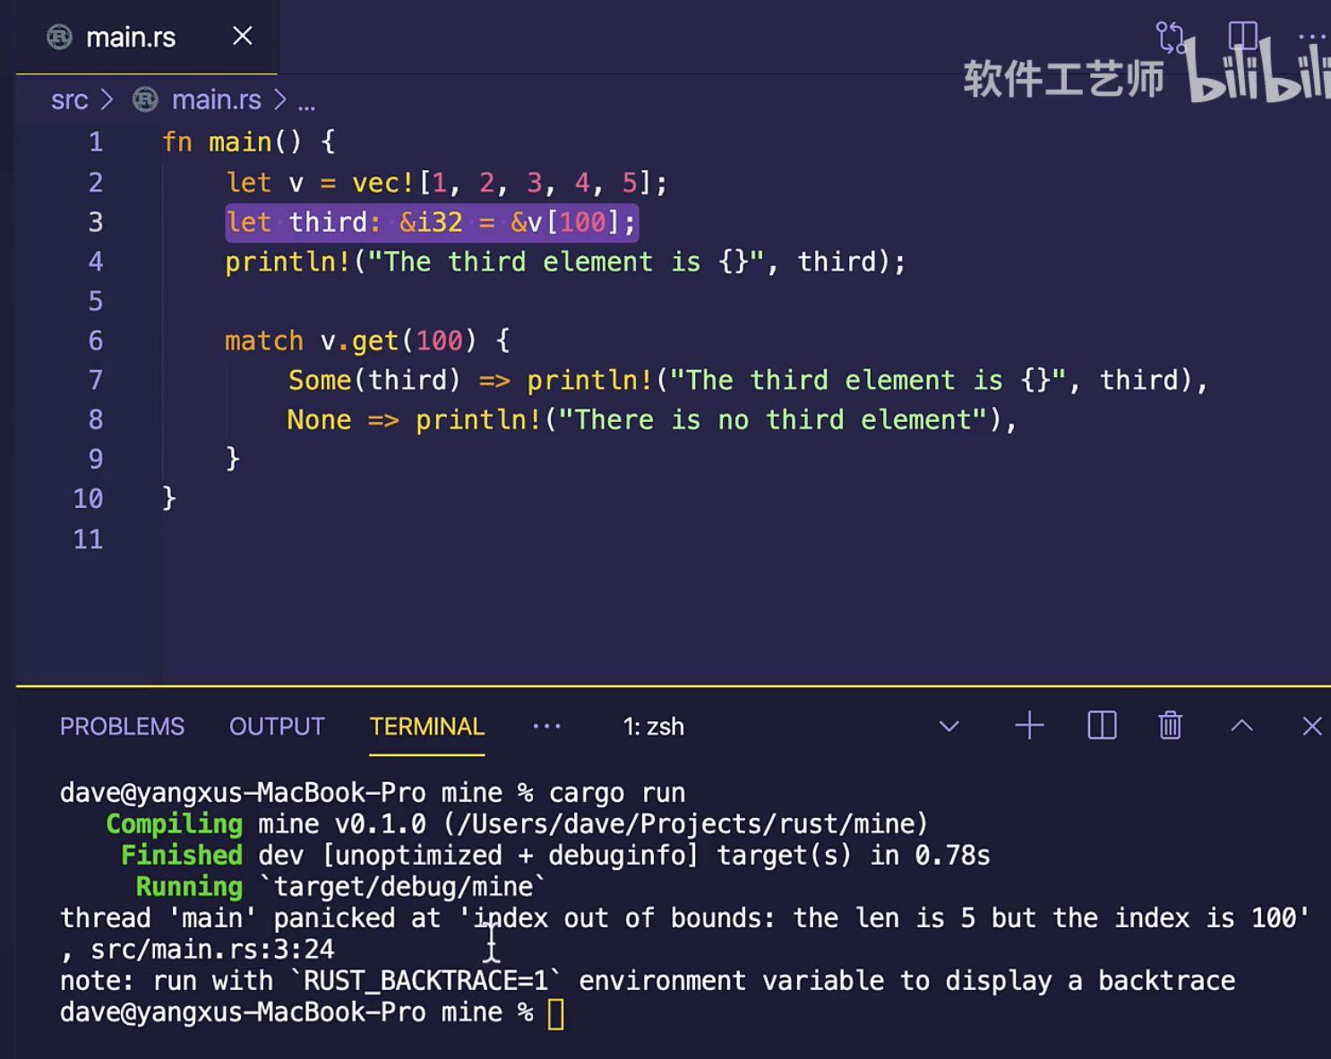Image resolution: width=1331 pixels, height=1059 pixels.
Task: Click main.rs in the breadcrumb path
Action: tap(216, 100)
